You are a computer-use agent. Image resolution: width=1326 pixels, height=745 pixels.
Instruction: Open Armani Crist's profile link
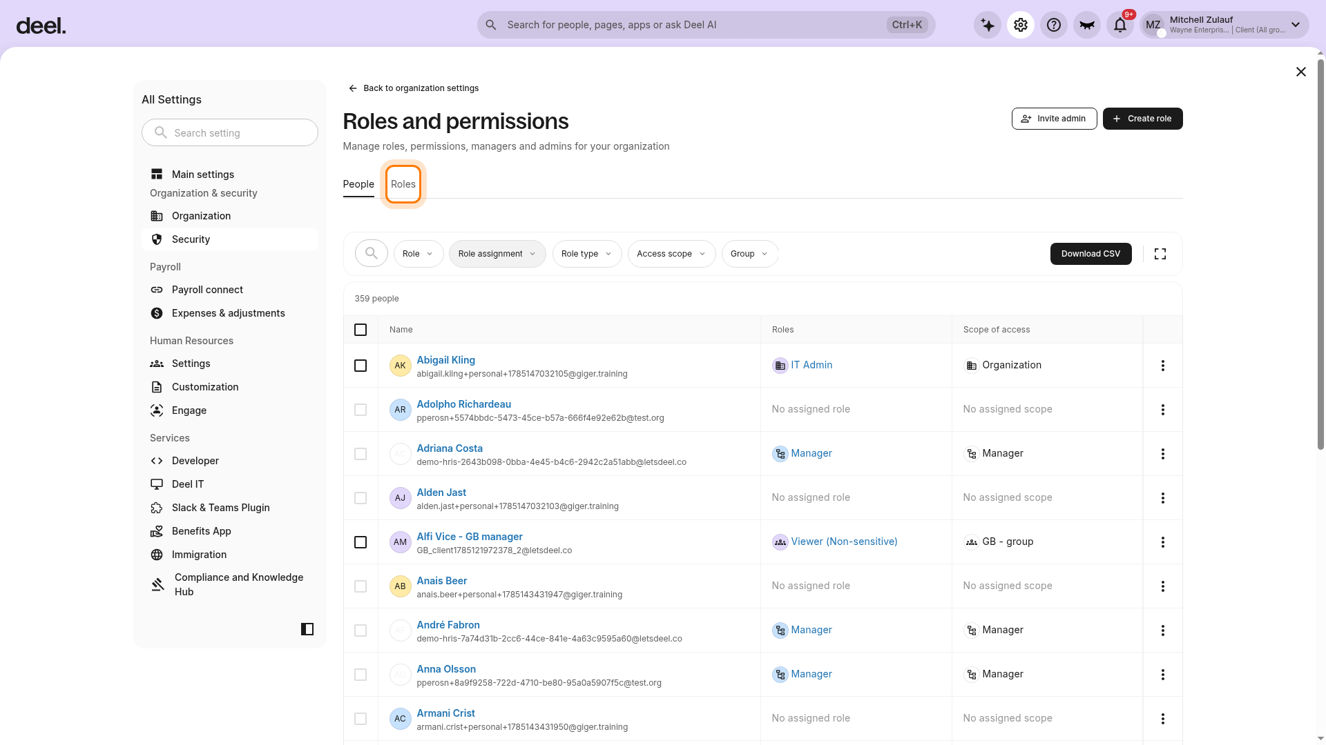coord(445,713)
